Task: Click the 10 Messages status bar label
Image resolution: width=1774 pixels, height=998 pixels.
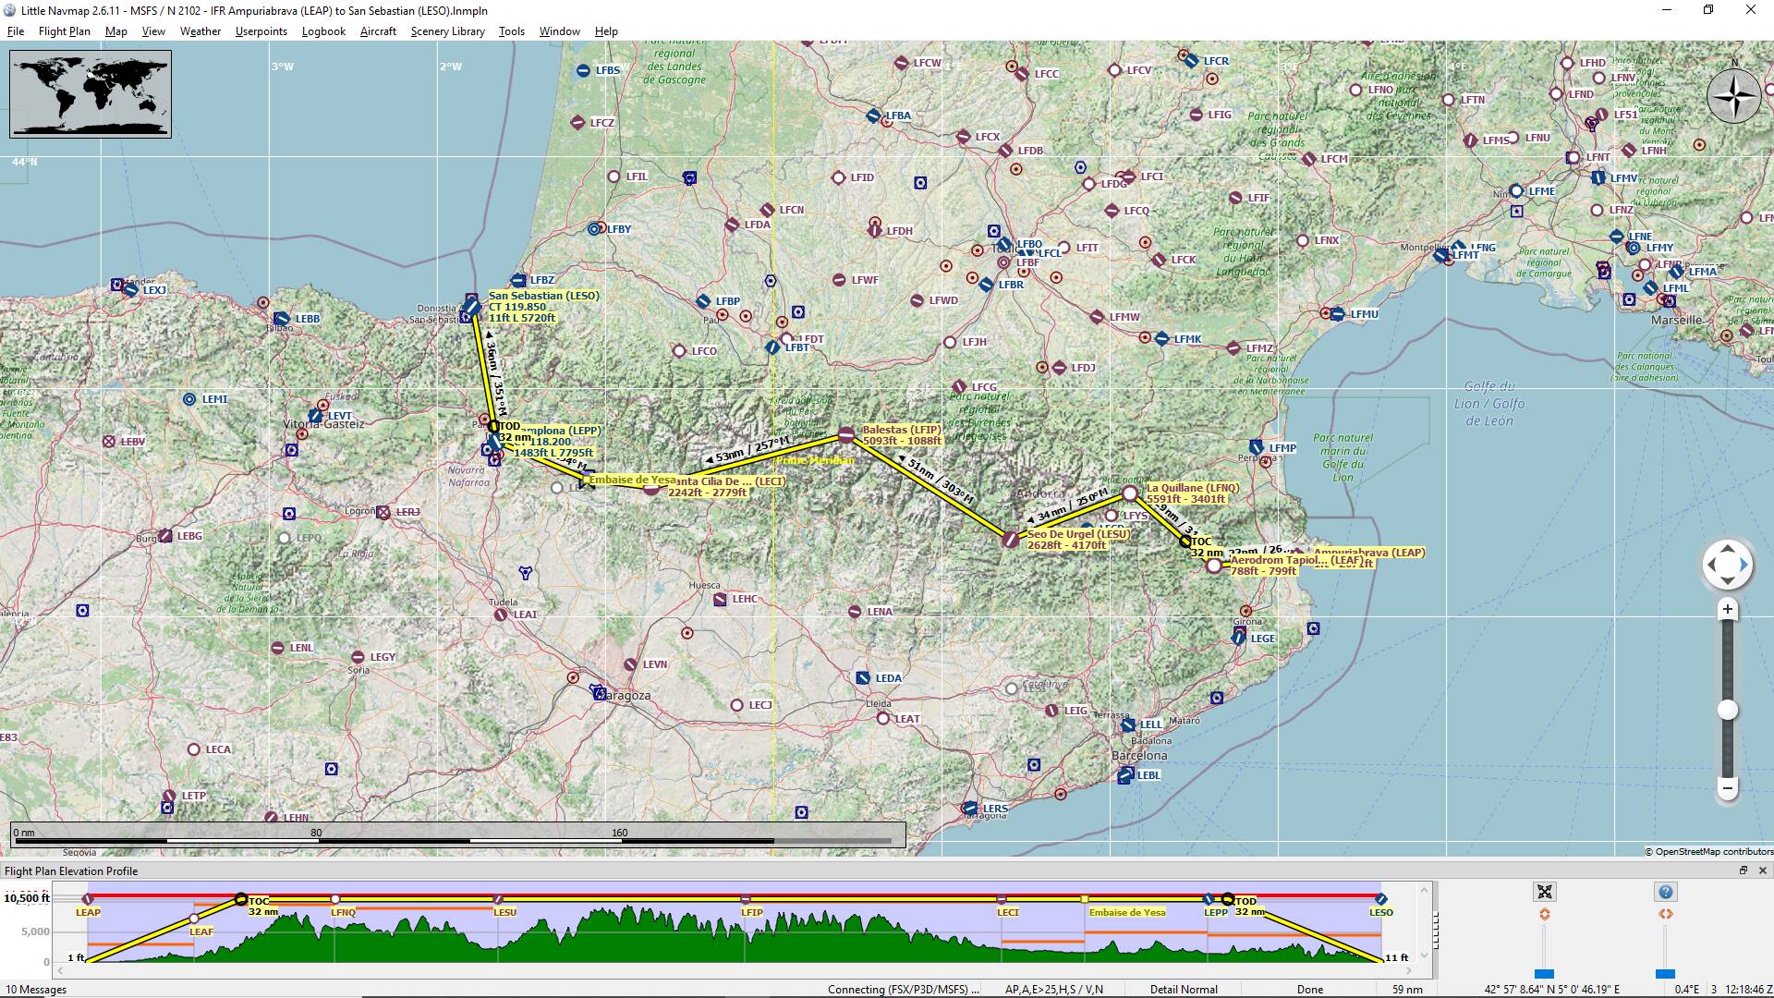Action: (x=37, y=989)
